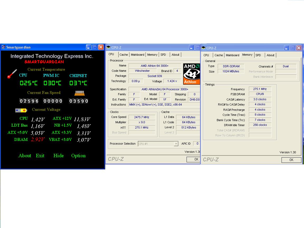The height and width of the screenshot is (228, 304).
Task: Minimize the Smartguardian window
Action: (89, 47)
